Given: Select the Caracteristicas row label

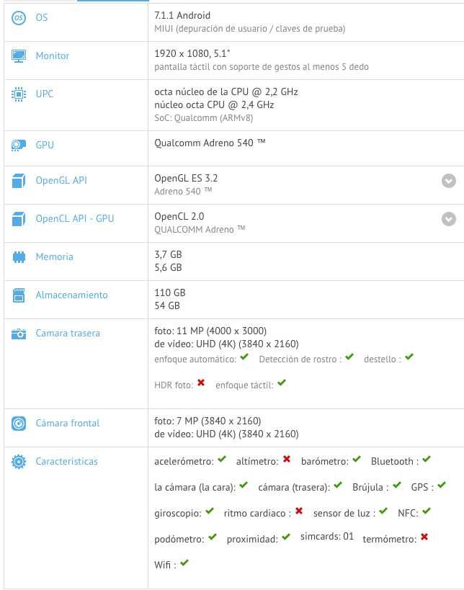Looking at the screenshot, I should click(66, 462).
